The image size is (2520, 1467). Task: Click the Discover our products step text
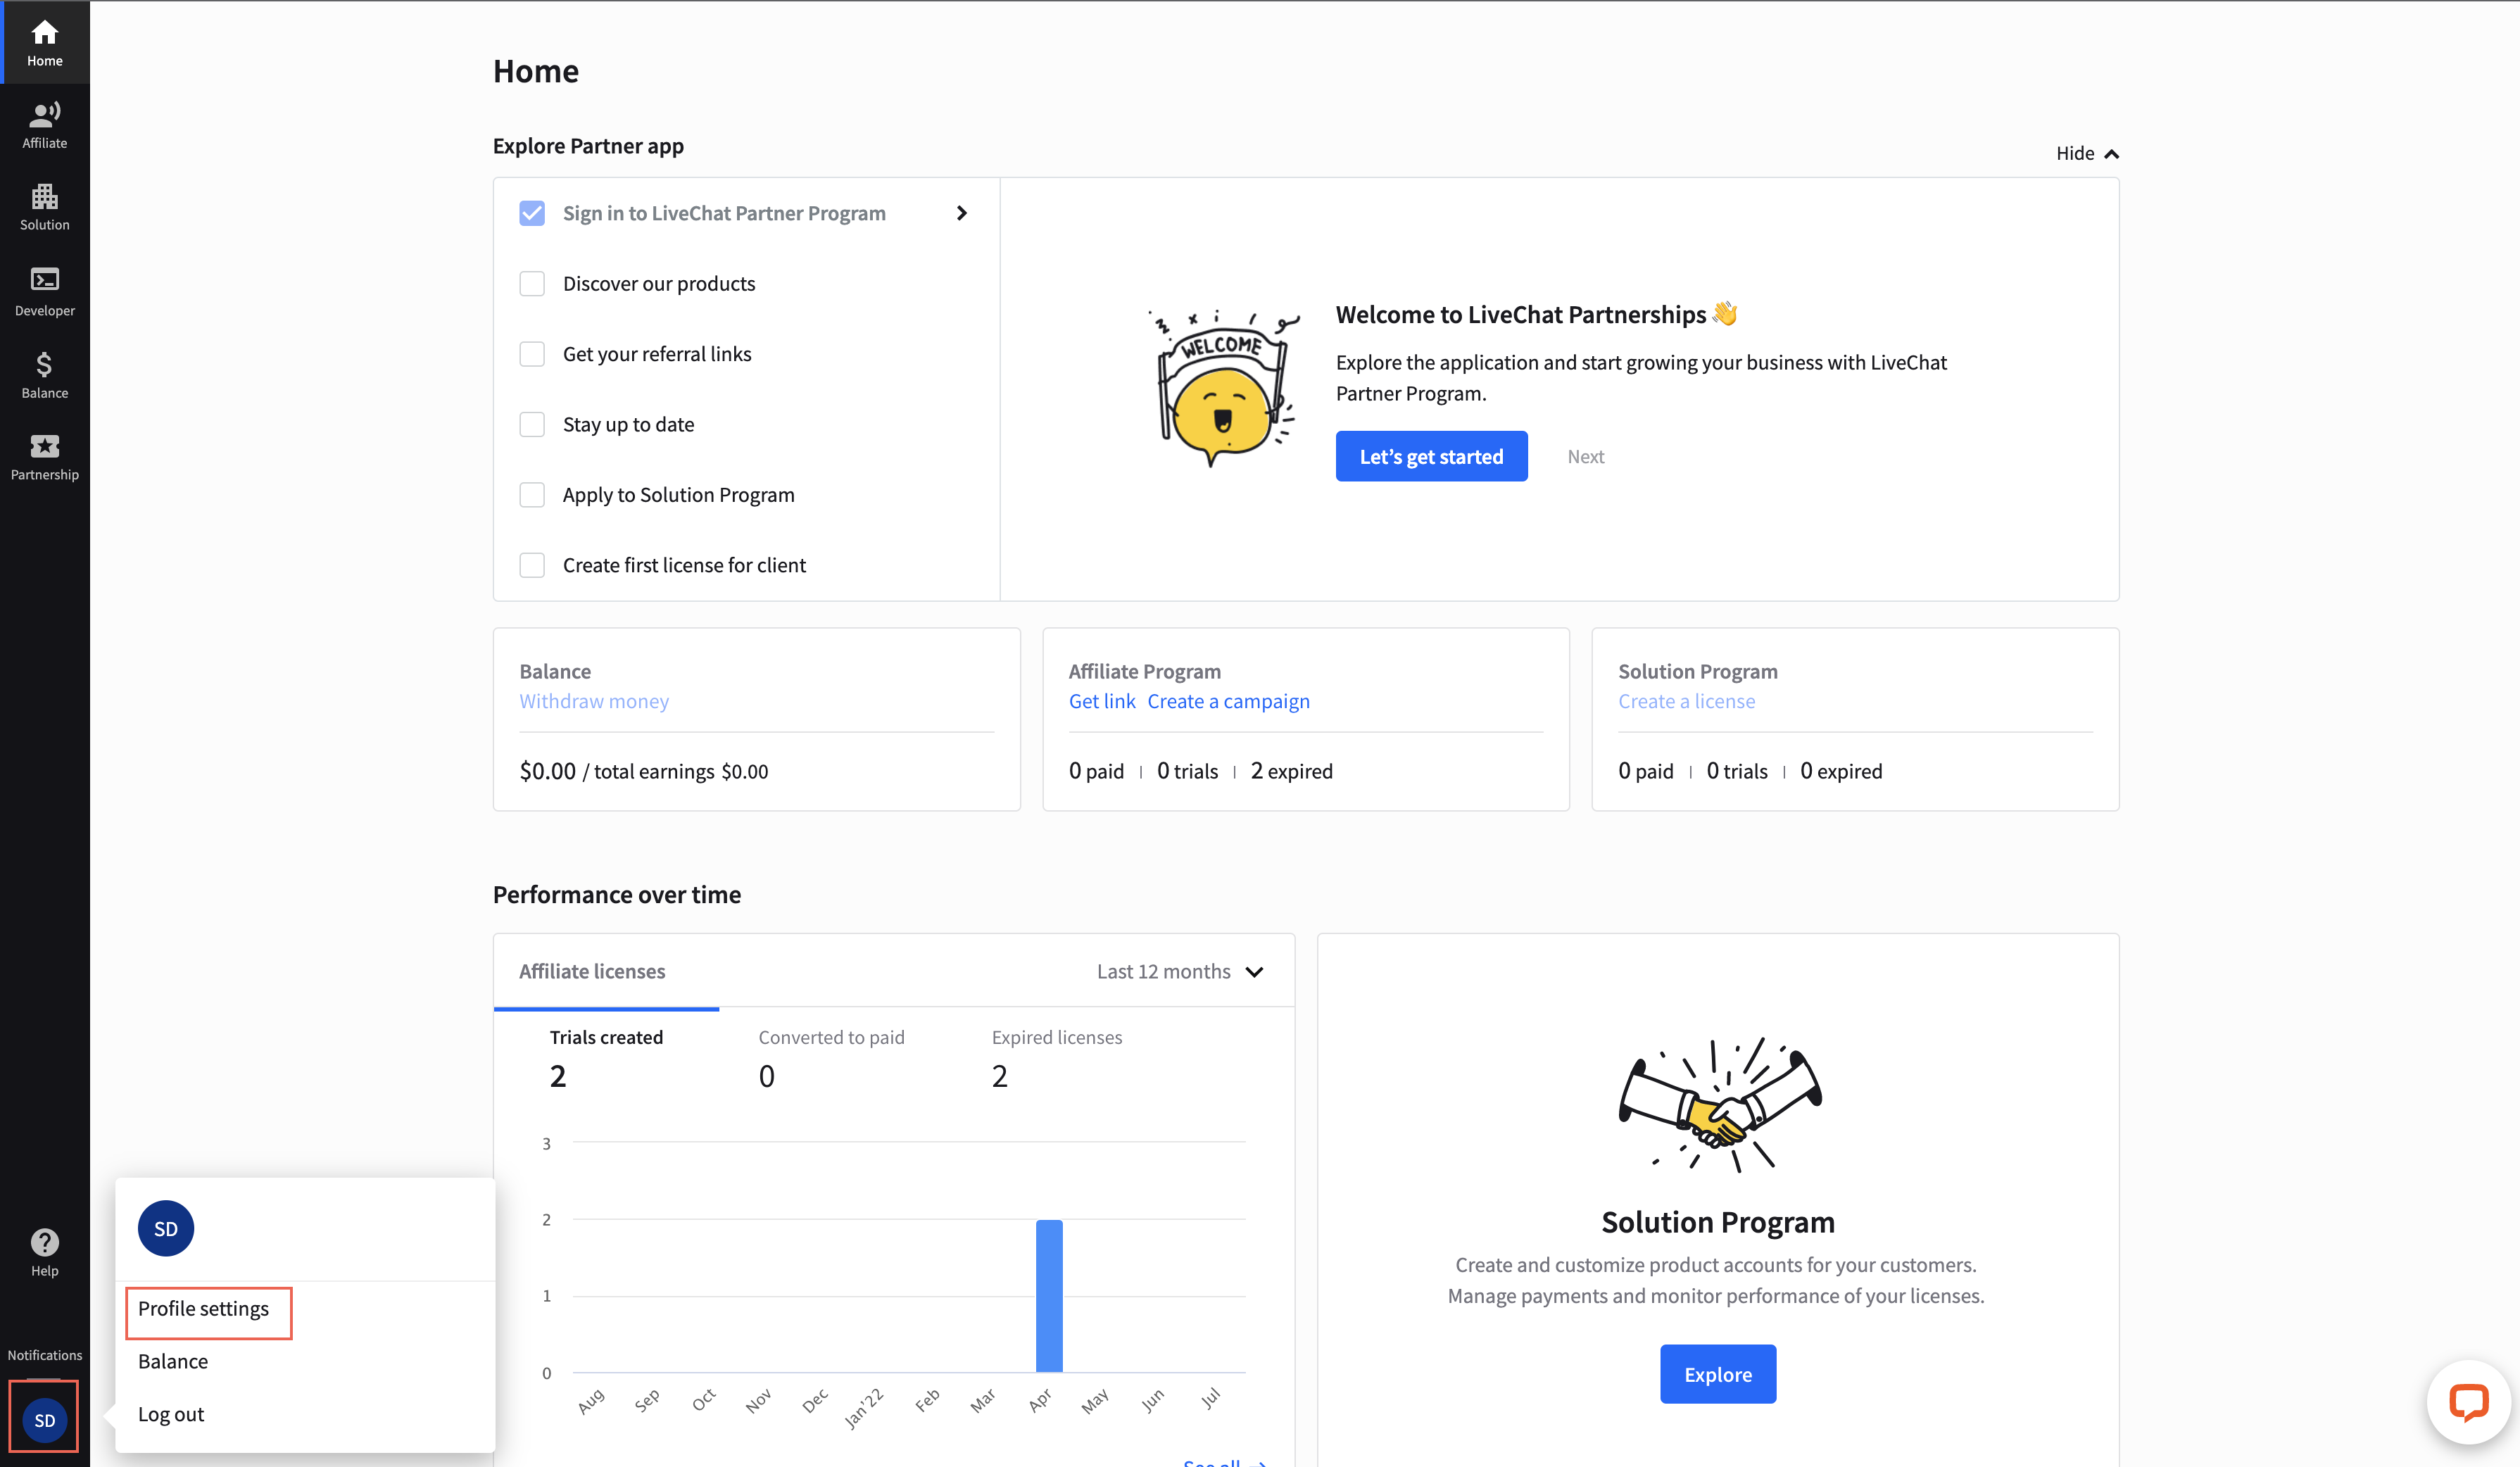pos(659,283)
